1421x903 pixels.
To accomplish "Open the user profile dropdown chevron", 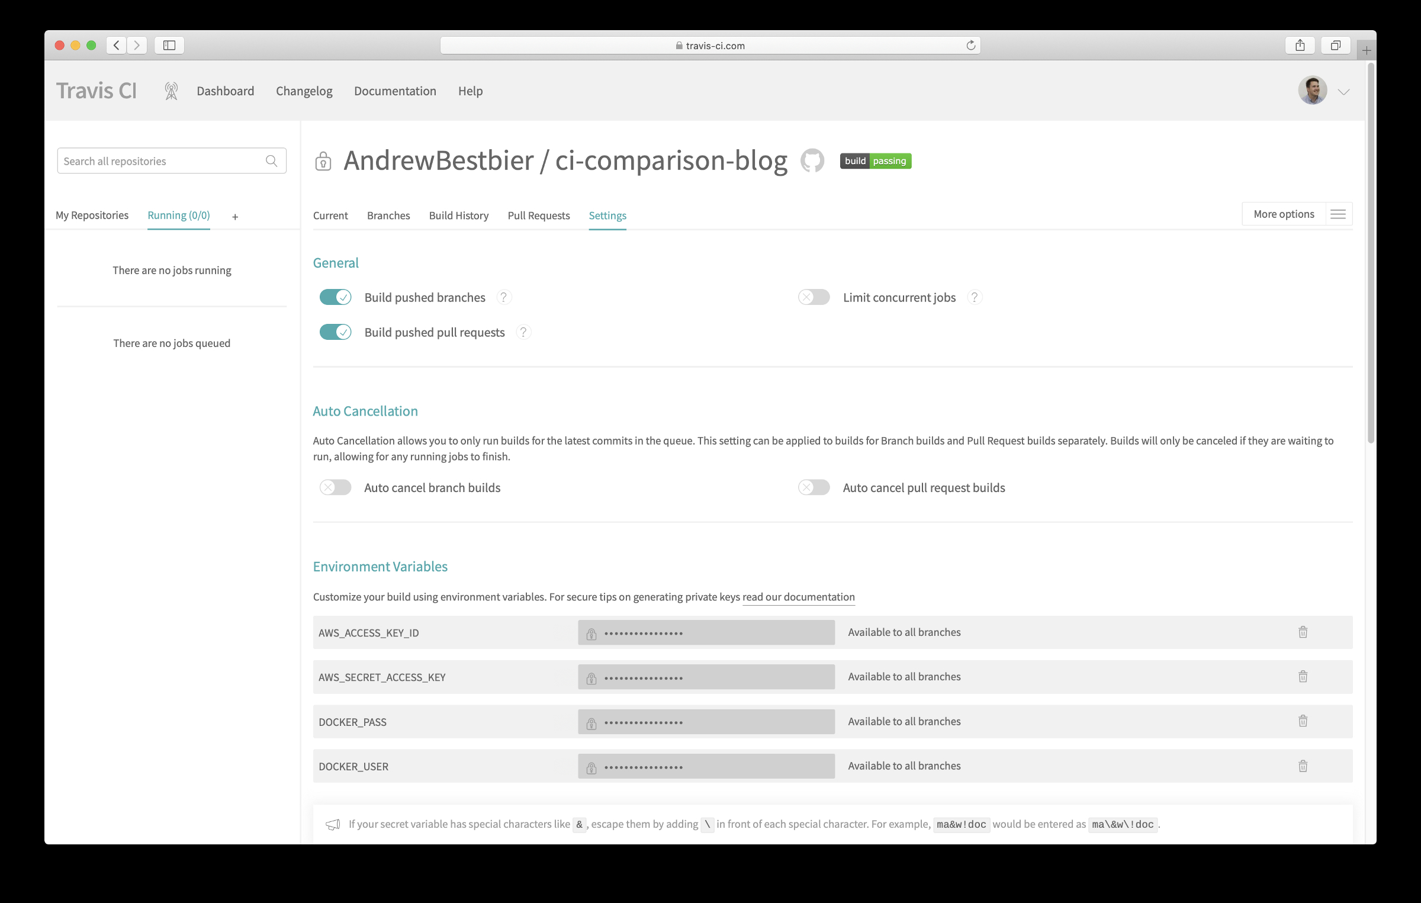I will pos(1343,92).
